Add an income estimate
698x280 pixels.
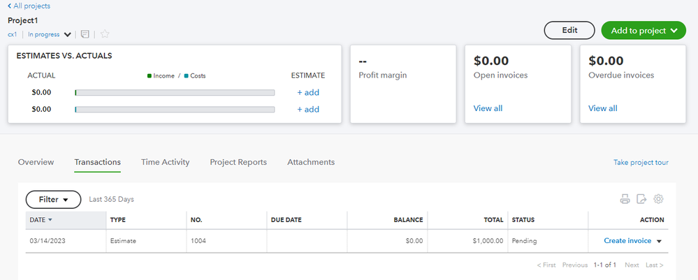(x=308, y=92)
